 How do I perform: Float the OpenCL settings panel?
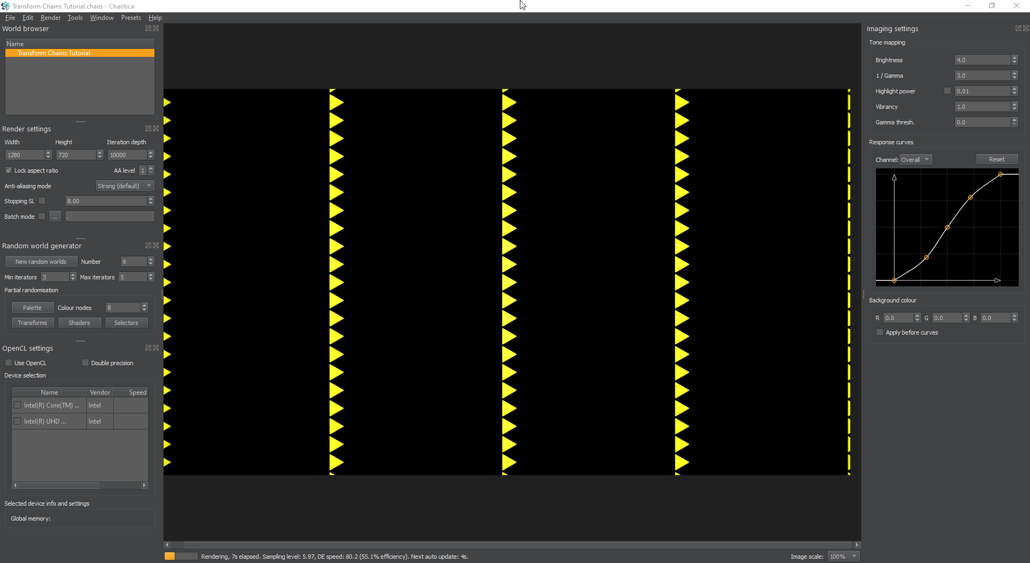point(148,348)
